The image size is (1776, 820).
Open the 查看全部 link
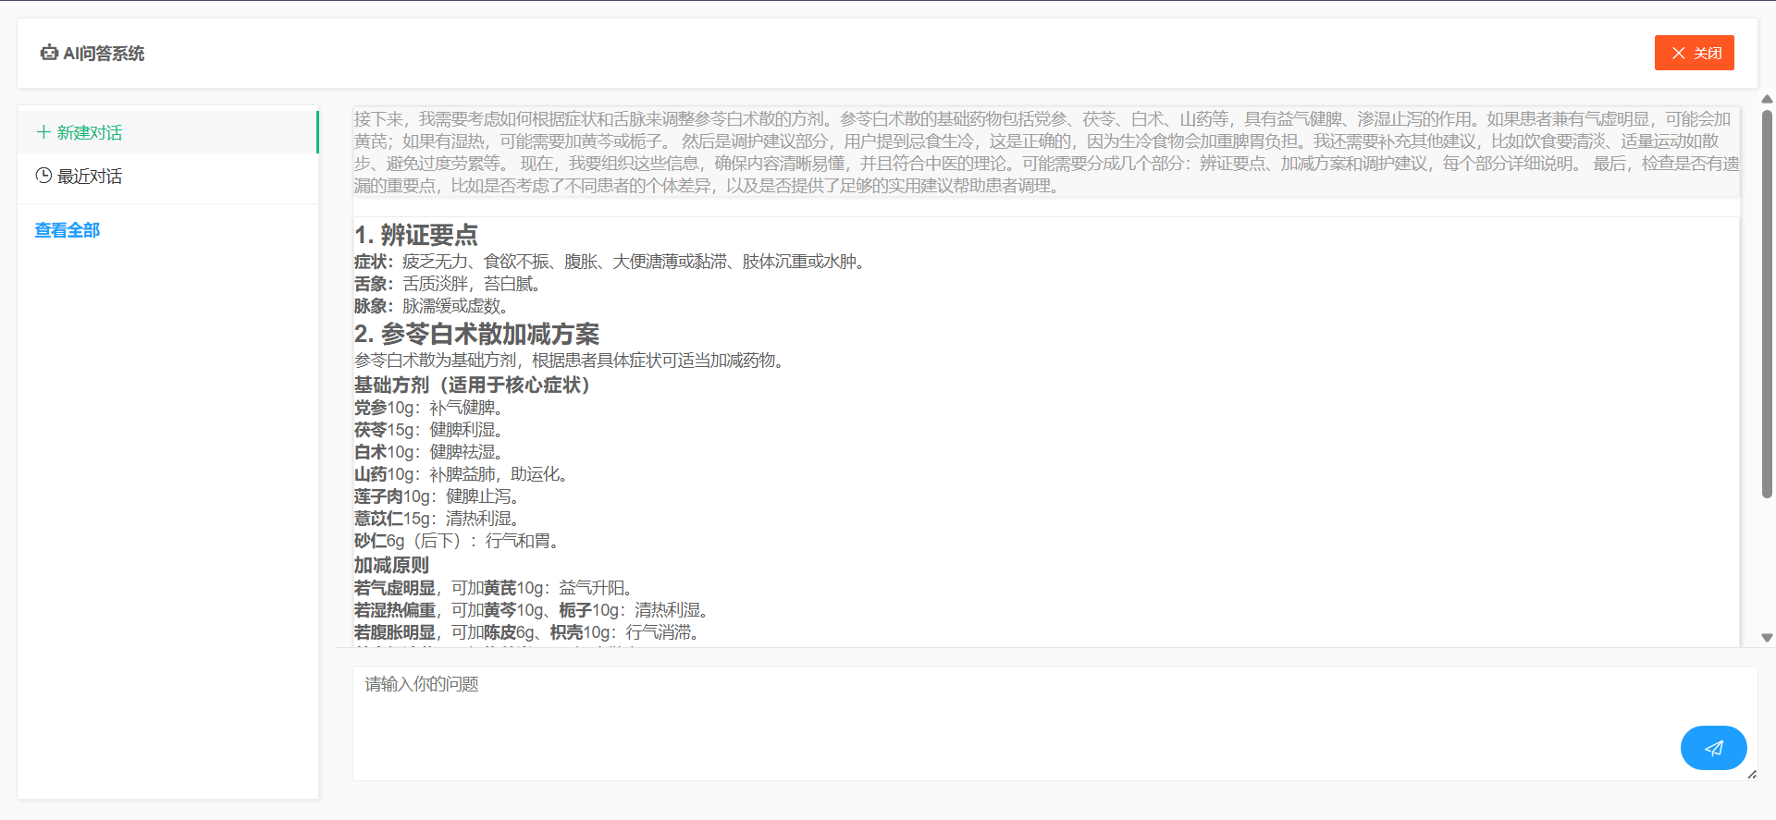pyautogui.click(x=68, y=230)
